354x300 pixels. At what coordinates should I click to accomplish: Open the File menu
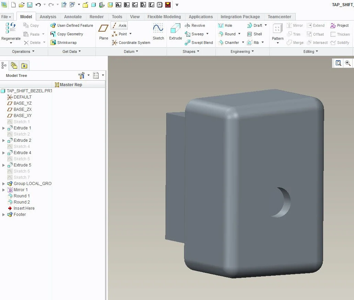click(x=6, y=16)
